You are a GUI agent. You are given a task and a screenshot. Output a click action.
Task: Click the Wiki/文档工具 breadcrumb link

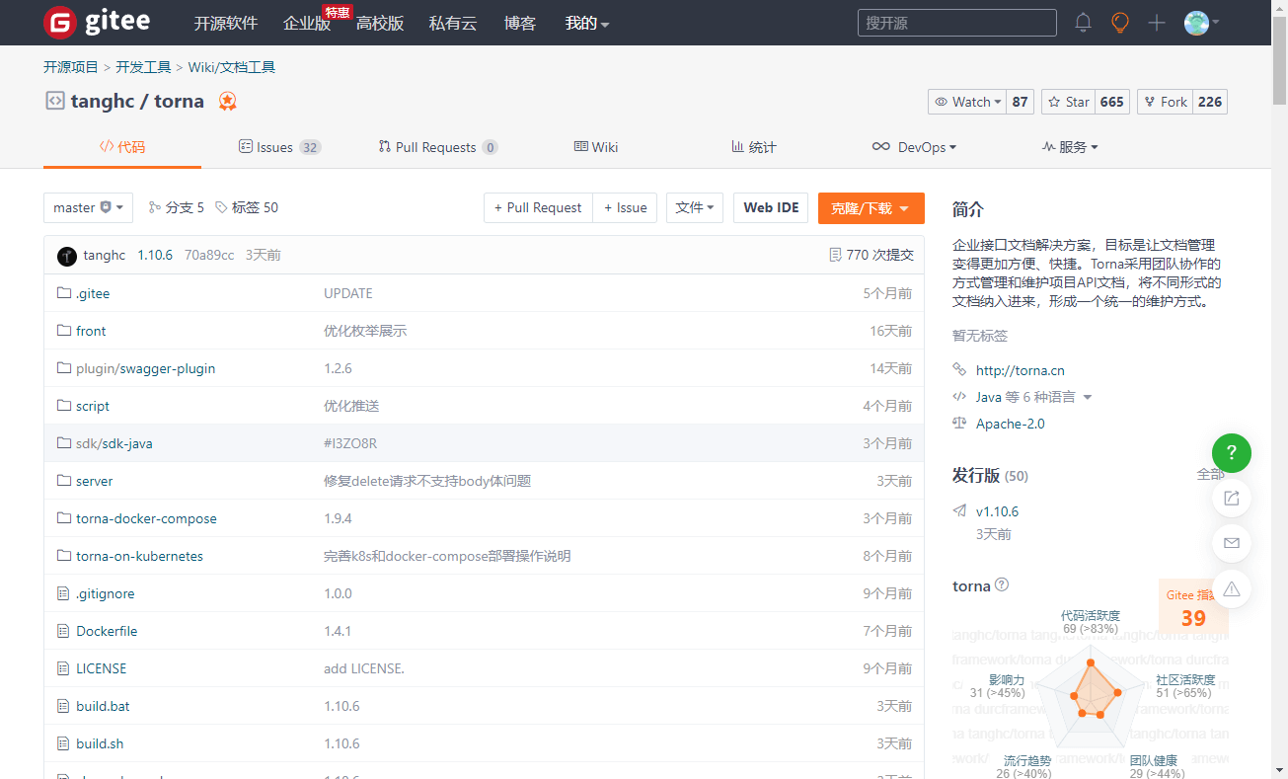[232, 67]
